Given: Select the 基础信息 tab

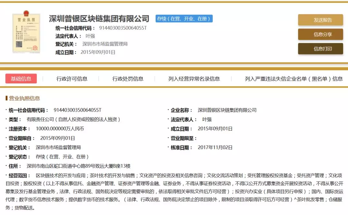Looking at the screenshot, I should pos(21,79).
